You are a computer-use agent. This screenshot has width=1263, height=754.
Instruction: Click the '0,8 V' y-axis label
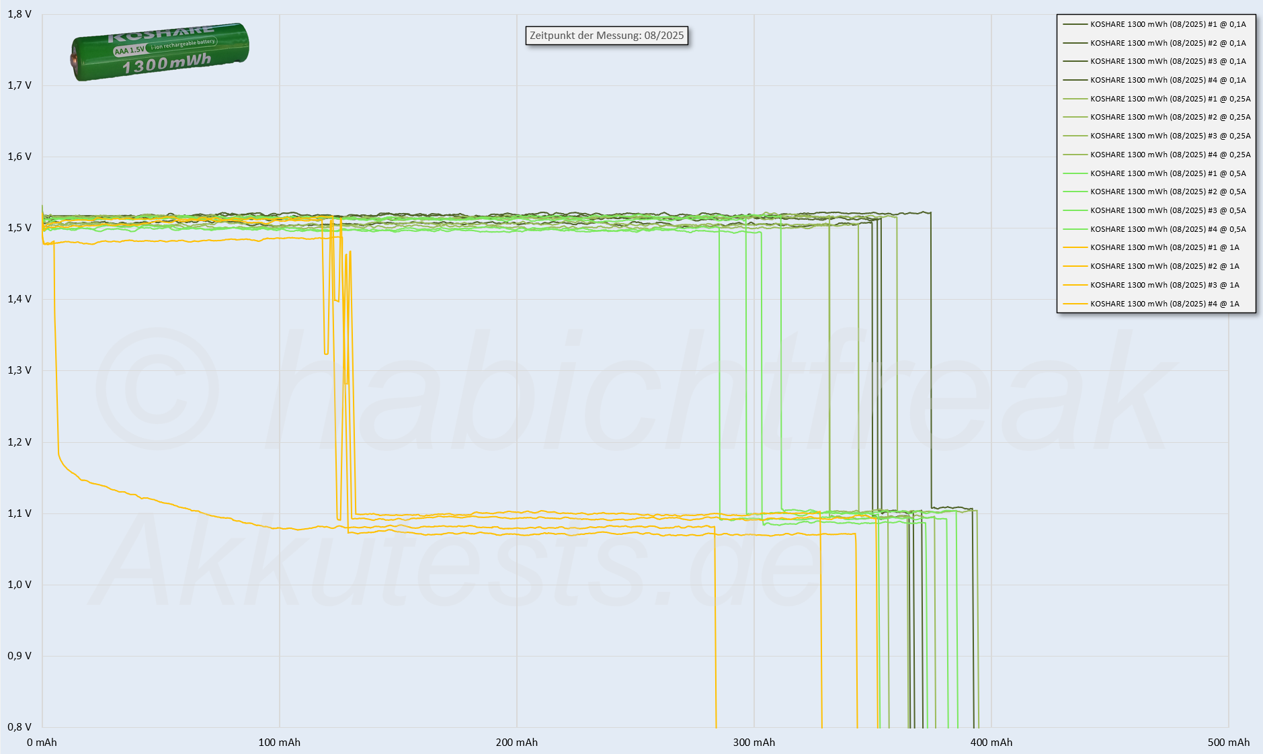click(19, 726)
